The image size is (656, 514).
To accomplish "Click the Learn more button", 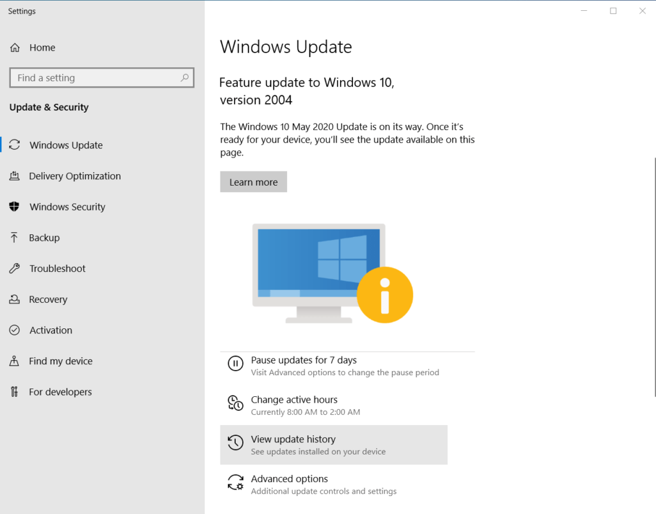I will (x=253, y=181).
